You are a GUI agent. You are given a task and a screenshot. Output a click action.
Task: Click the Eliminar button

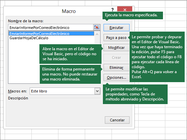pos(116,68)
